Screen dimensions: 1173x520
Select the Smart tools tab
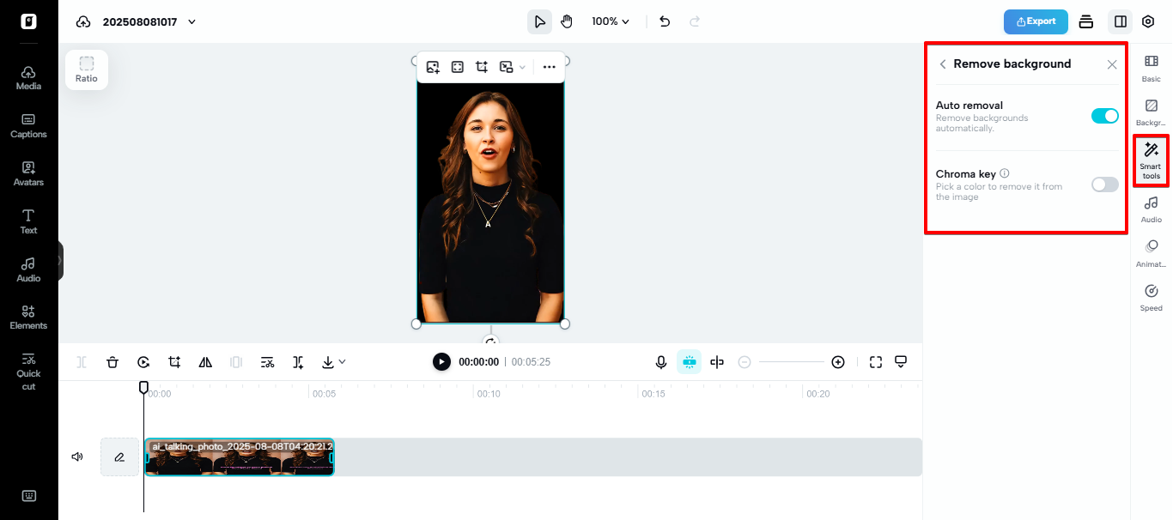pos(1152,160)
